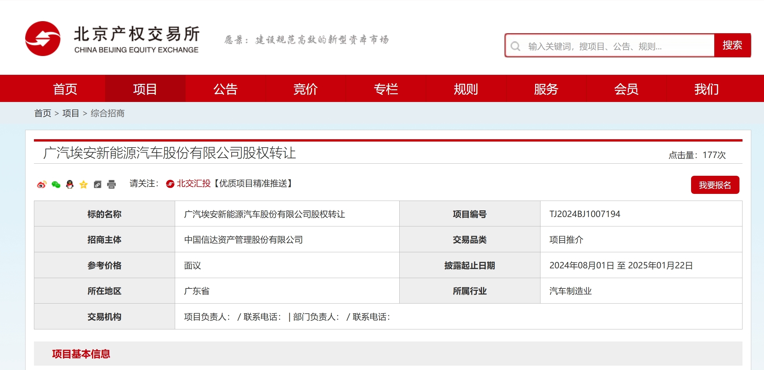764x370 pixels.
Task: Click the 交易品类 header cell
Action: coord(470,240)
